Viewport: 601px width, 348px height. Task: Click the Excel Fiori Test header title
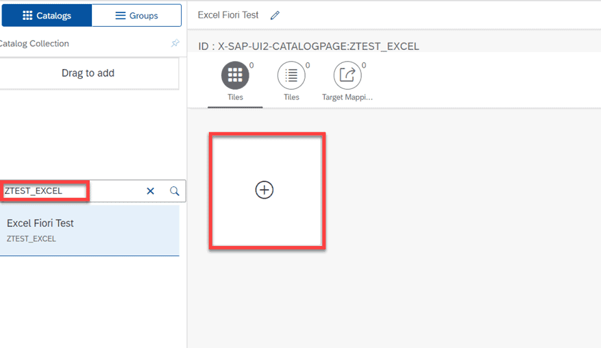point(228,15)
